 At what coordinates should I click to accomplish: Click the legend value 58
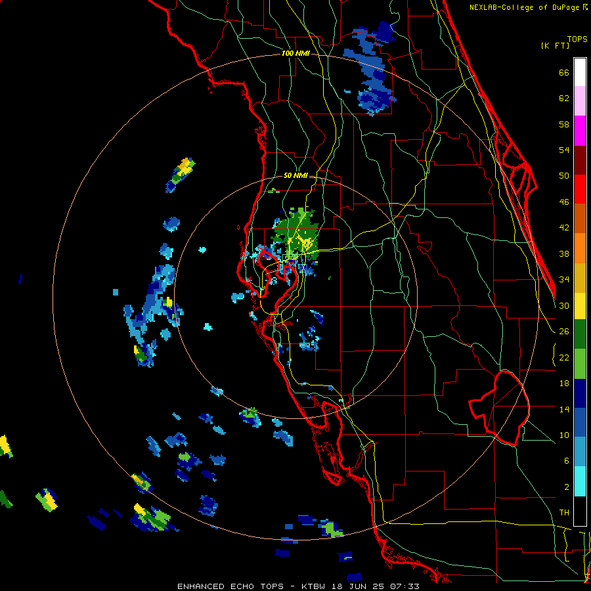point(564,124)
